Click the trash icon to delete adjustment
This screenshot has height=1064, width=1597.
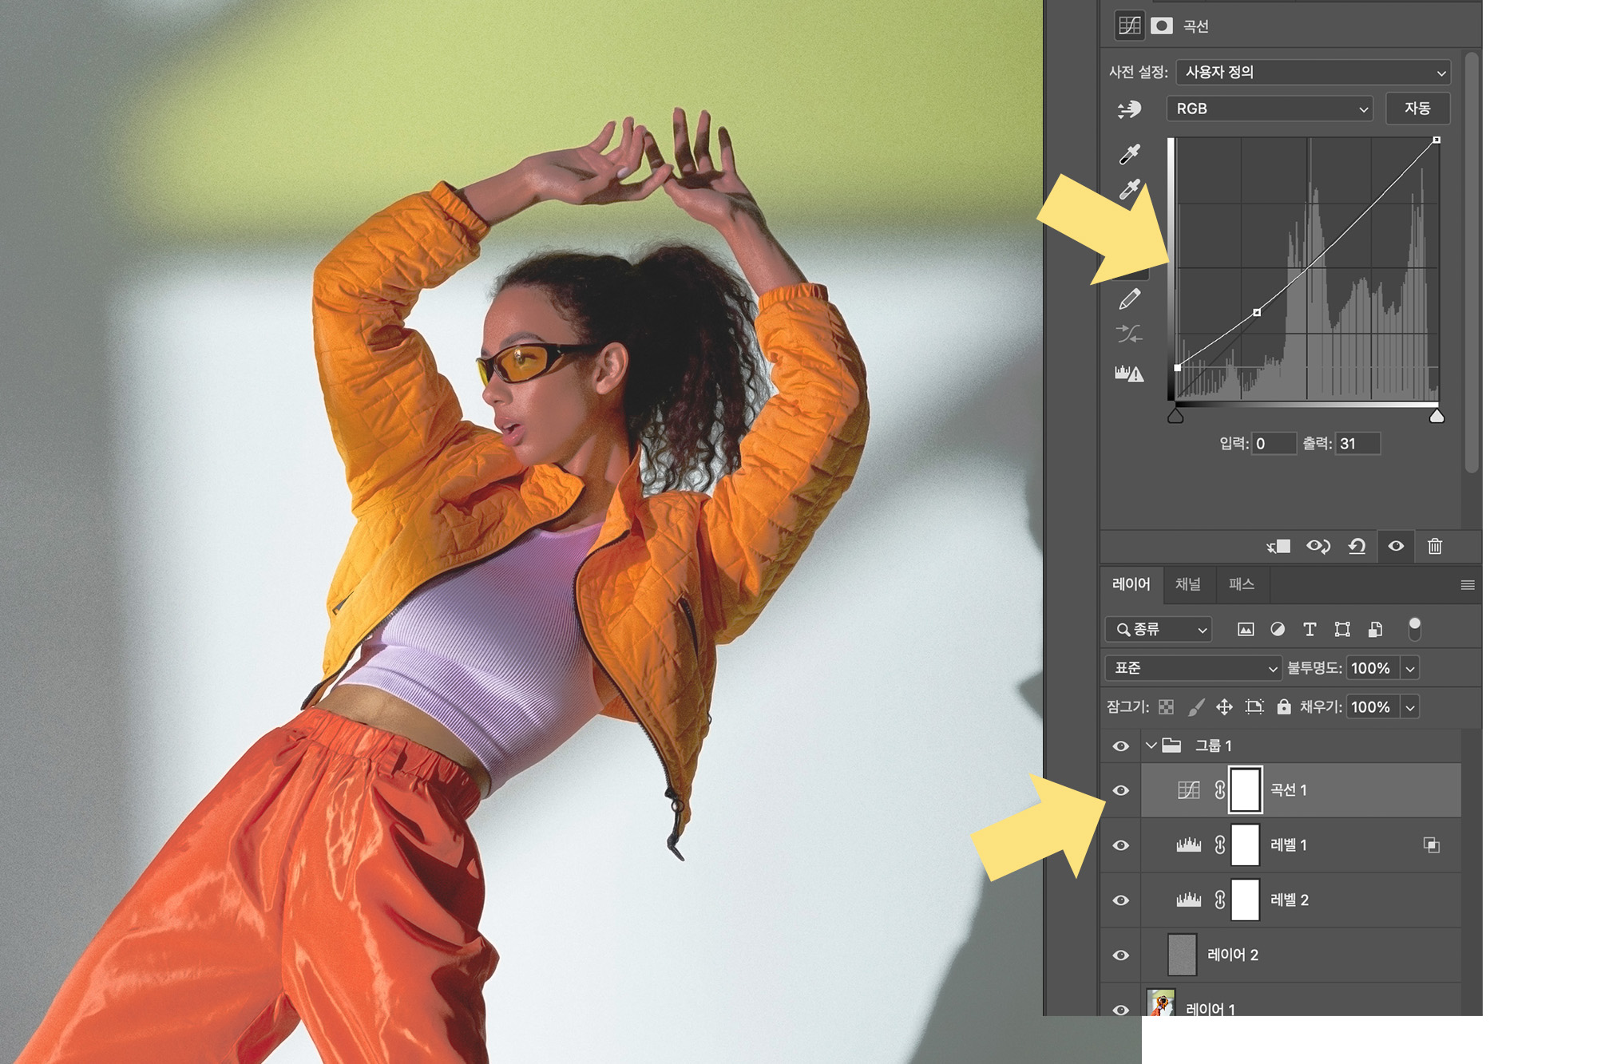tap(1435, 546)
